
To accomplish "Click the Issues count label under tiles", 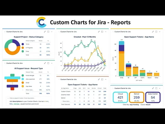I will 148,105.
